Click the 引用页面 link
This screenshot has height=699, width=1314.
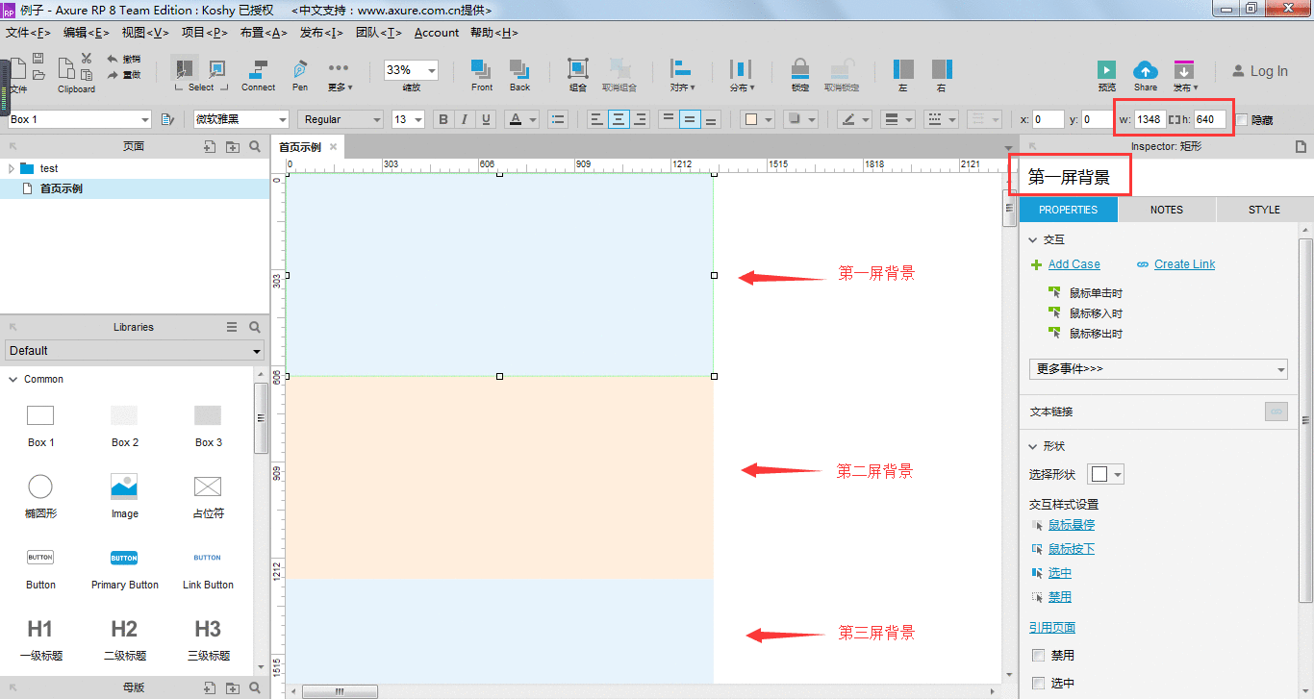pyautogui.click(x=1052, y=628)
